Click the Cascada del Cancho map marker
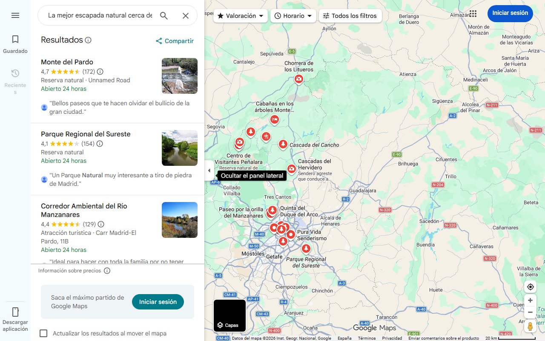 (283, 144)
